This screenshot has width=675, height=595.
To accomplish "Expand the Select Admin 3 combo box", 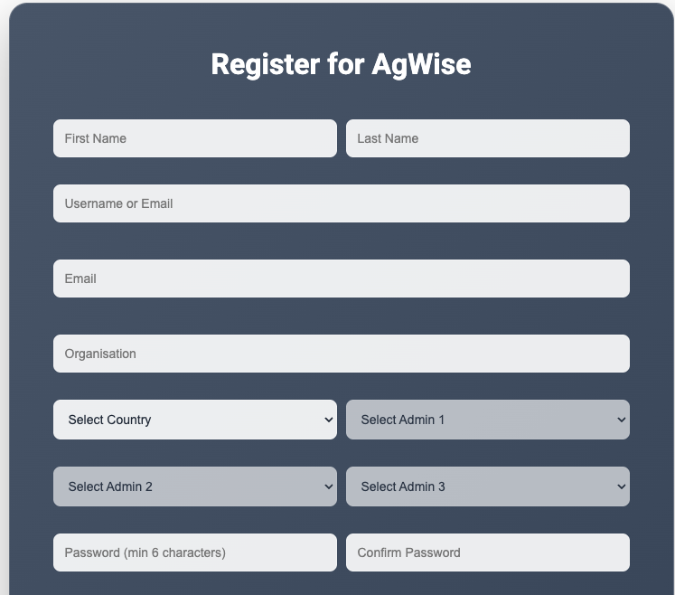I will tap(487, 486).
